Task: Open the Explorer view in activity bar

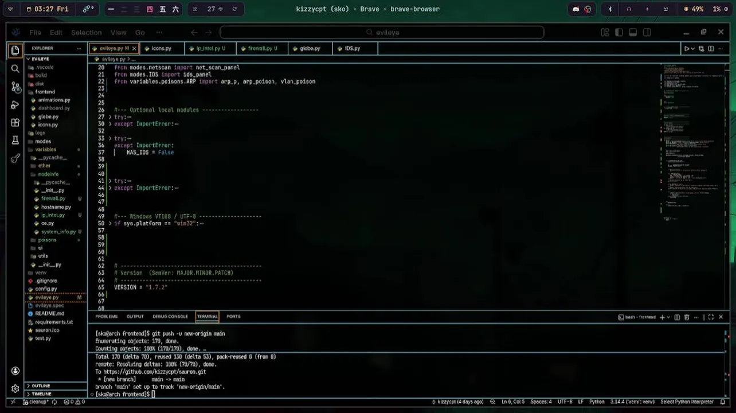Action: click(x=15, y=50)
